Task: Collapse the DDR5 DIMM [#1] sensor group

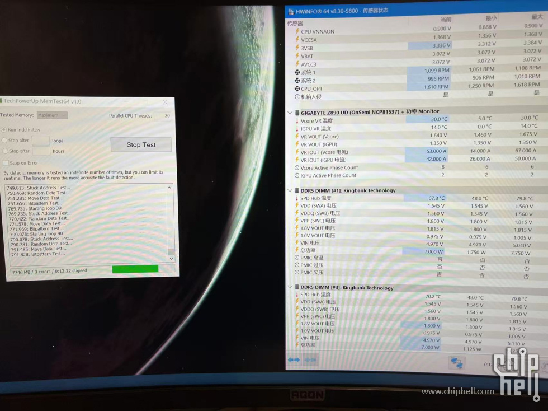Action: pyautogui.click(x=290, y=190)
